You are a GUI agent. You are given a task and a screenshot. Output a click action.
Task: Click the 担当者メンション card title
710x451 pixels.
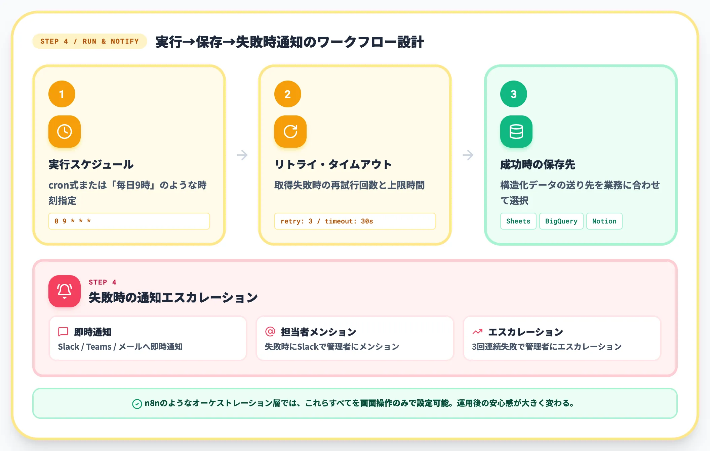click(x=319, y=332)
